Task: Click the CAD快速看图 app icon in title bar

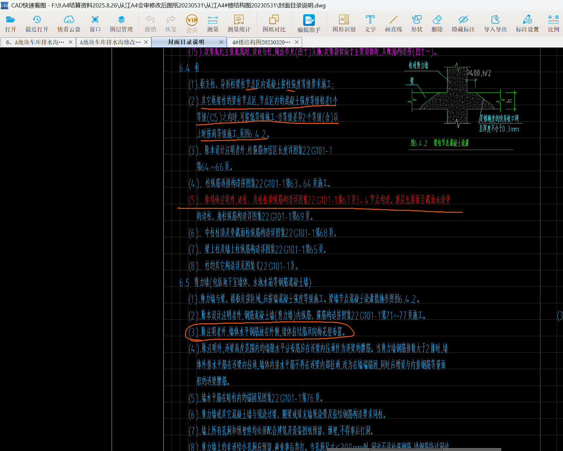Action: [x=5, y=5]
